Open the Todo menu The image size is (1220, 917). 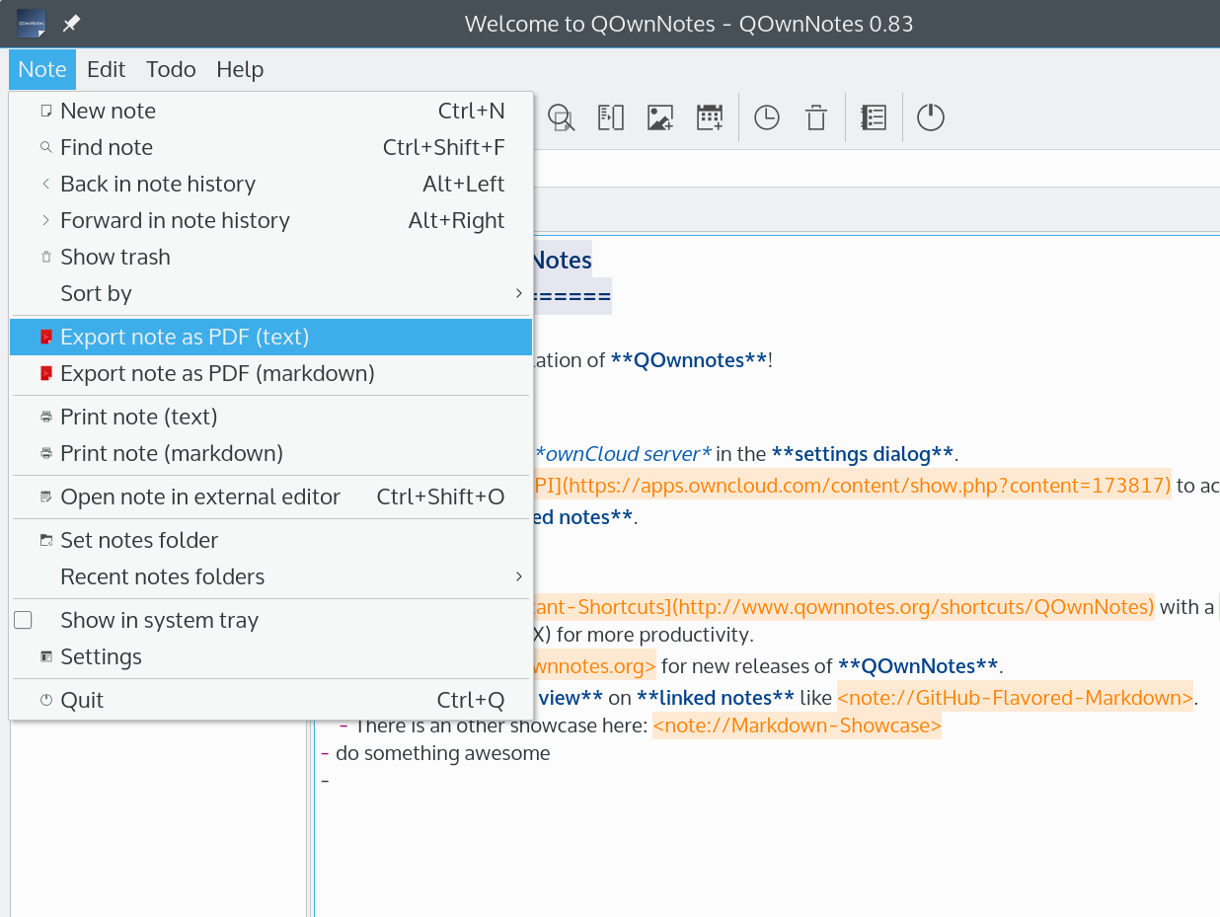coord(171,69)
